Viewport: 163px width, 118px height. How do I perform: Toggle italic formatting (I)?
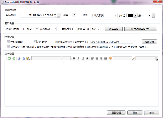78,58
